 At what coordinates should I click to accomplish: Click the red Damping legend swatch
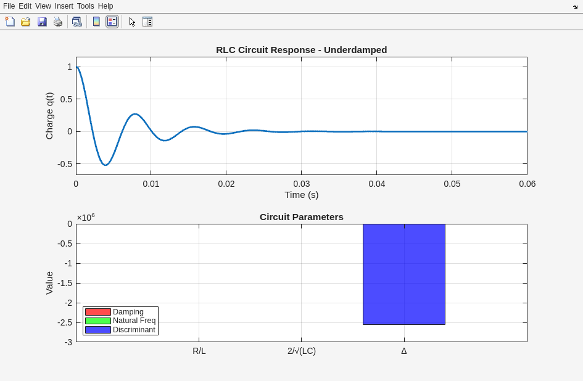pos(98,312)
